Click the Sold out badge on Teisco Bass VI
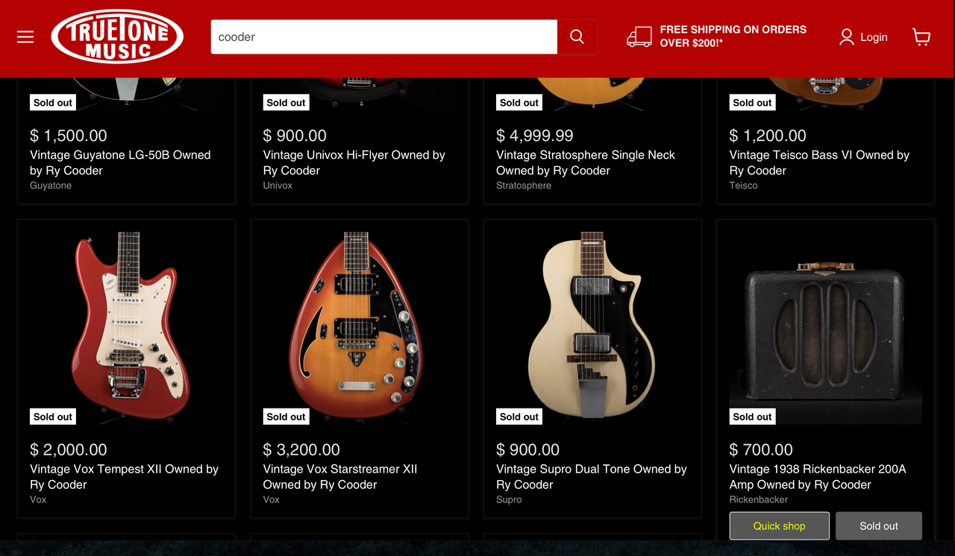955x556 pixels. [752, 103]
